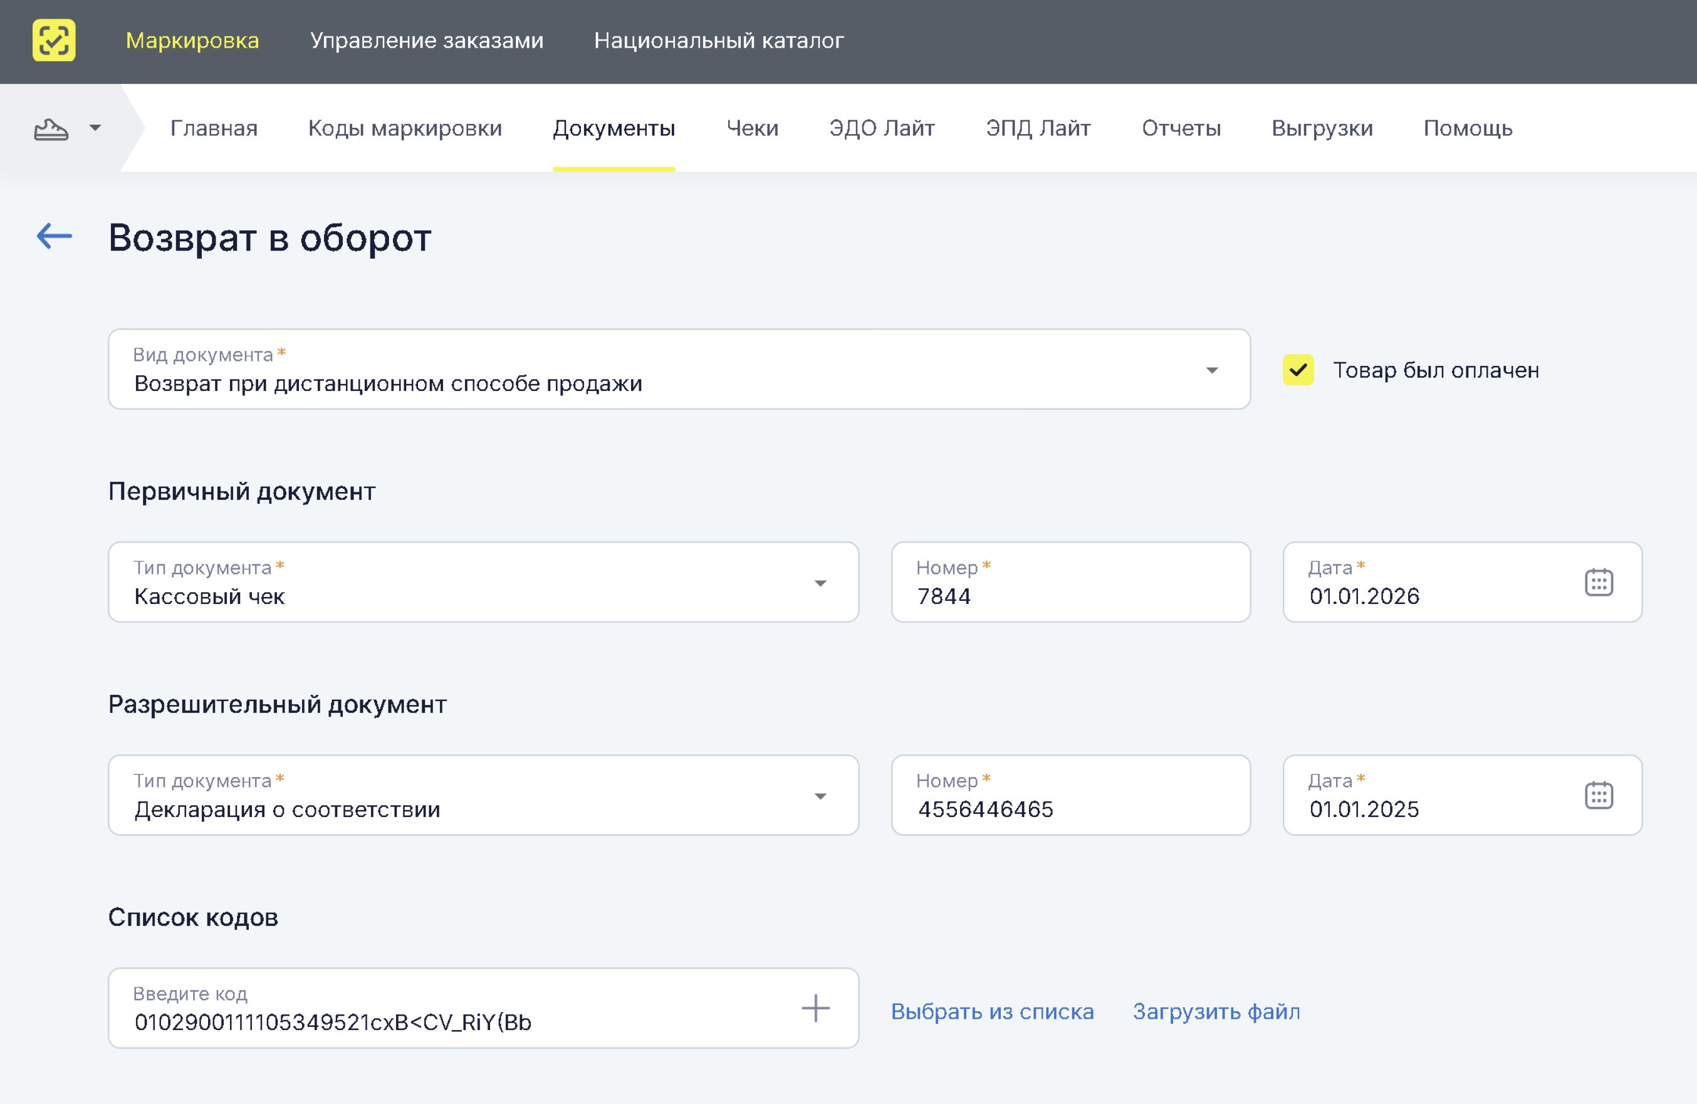Open calendar for Разрешительный документ date
1697x1104 pixels.
1599,795
